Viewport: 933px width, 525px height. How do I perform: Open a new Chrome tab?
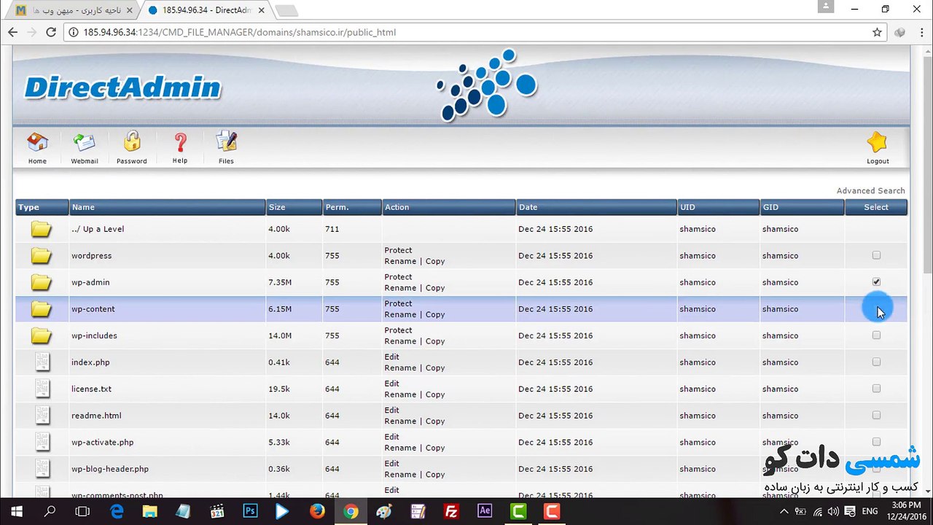(286, 10)
